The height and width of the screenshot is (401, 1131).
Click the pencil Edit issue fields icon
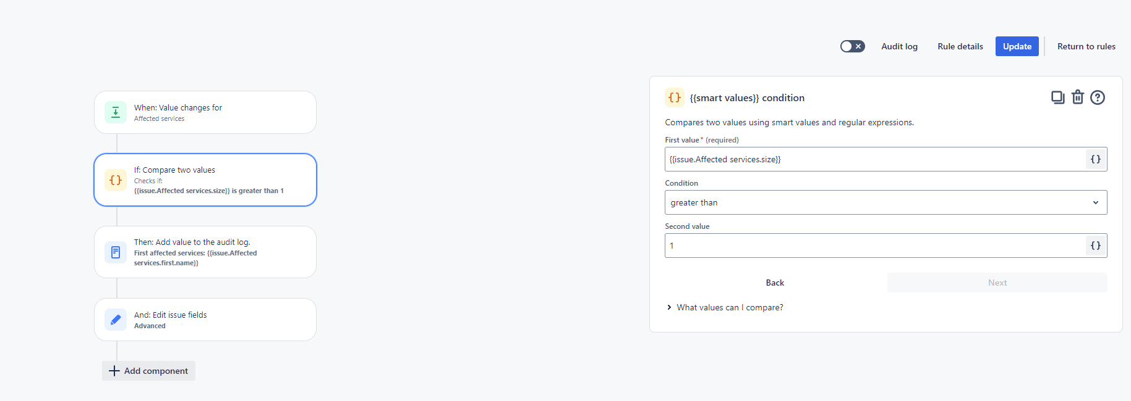tap(116, 320)
